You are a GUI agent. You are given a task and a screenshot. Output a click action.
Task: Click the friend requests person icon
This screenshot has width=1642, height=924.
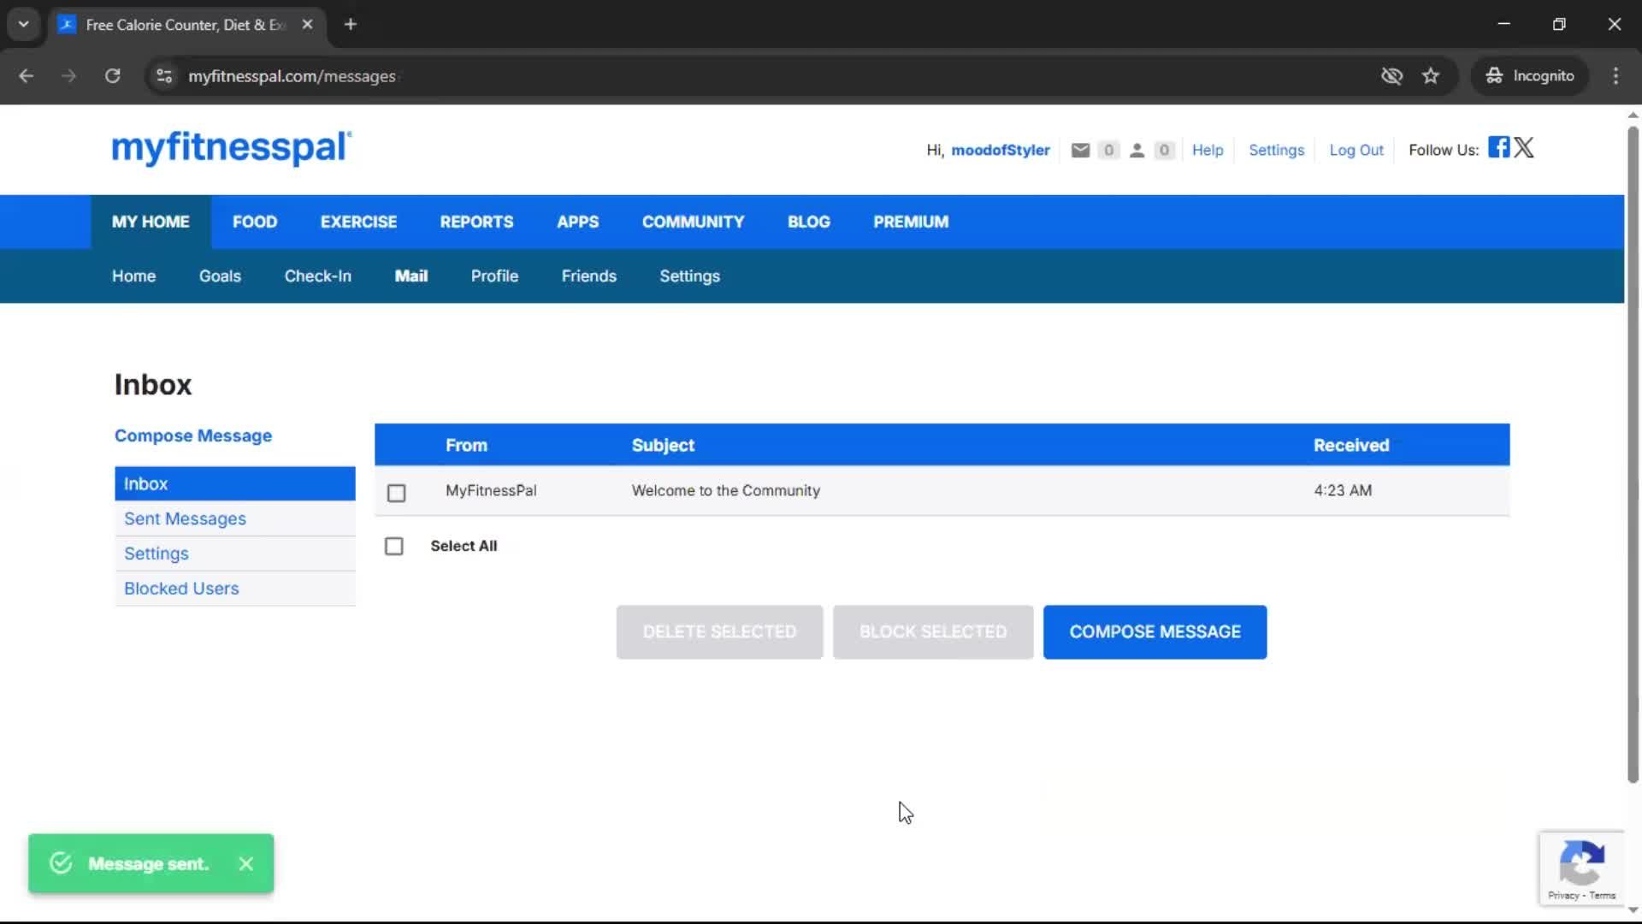tap(1137, 151)
